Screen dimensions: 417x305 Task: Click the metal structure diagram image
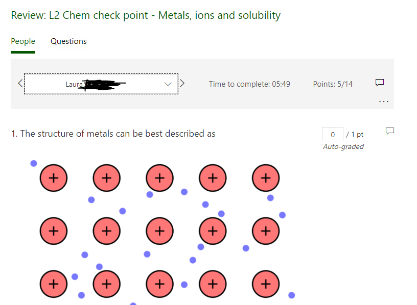(159, 230)
